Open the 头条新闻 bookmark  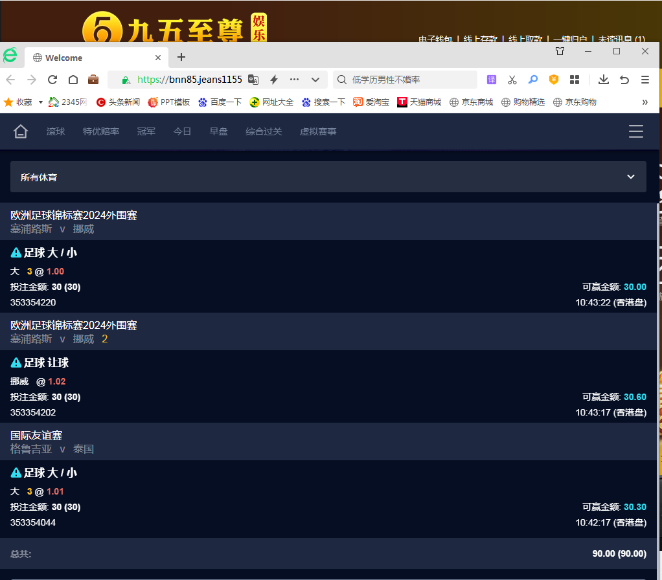point(118,102)
